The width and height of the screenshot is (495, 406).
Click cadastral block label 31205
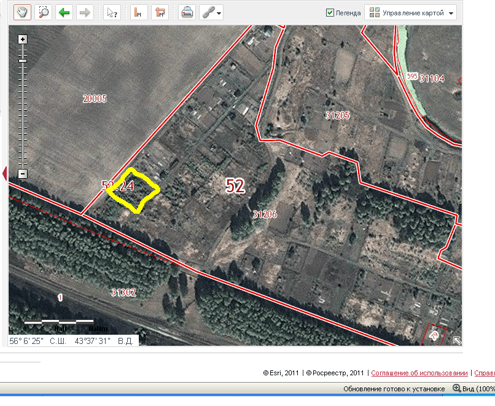[337, 115]
